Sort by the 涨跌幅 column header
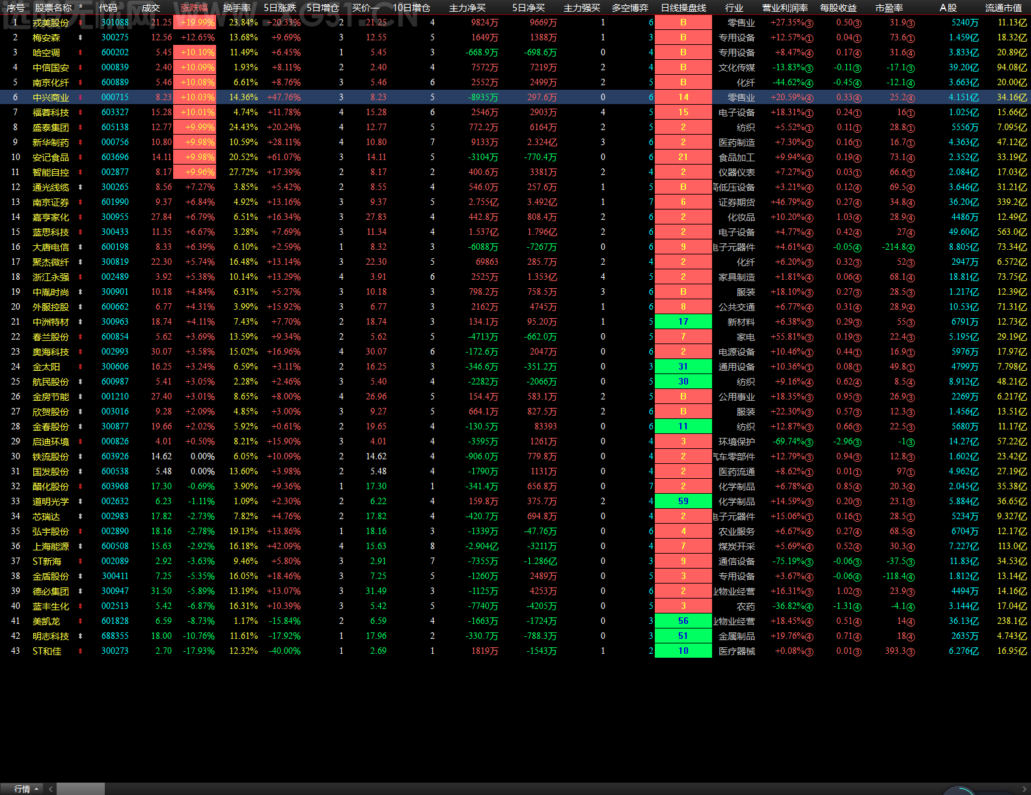The height and width of the screenshot is (795, 1031). (194, 8)
